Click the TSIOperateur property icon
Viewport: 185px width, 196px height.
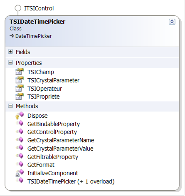pos(20,88)
